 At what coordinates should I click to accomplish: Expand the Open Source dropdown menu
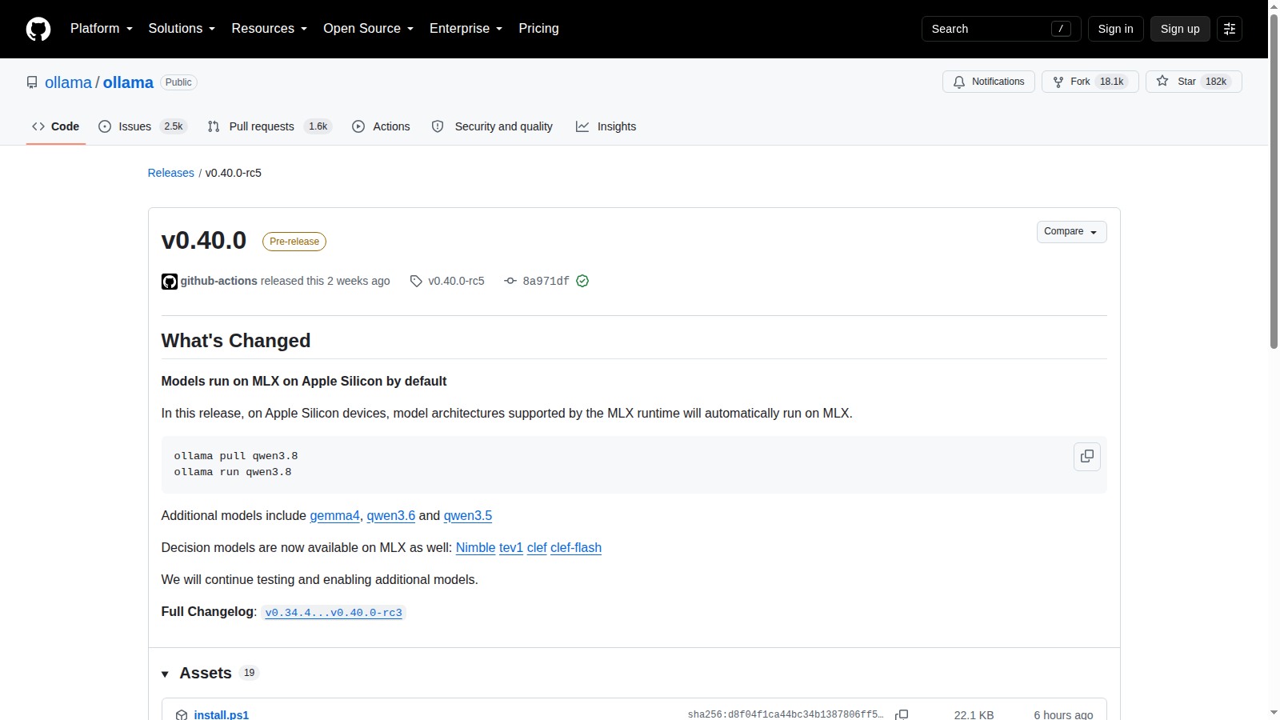click(369, 29)
